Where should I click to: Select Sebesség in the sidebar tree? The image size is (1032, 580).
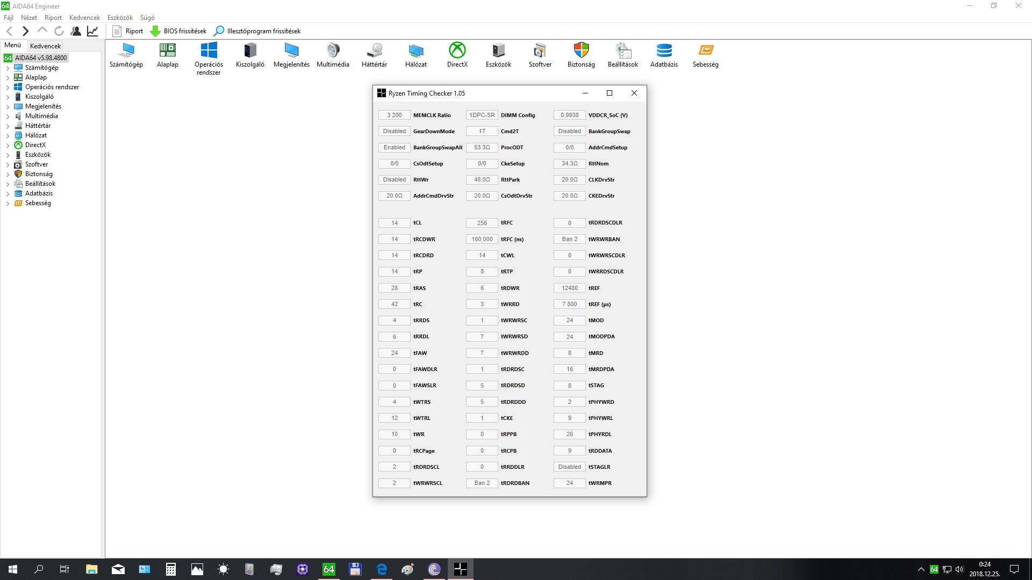pyautogui.click(x=38, y=203)
